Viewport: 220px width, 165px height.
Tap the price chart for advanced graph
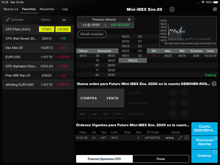click(x=188, y=31)
